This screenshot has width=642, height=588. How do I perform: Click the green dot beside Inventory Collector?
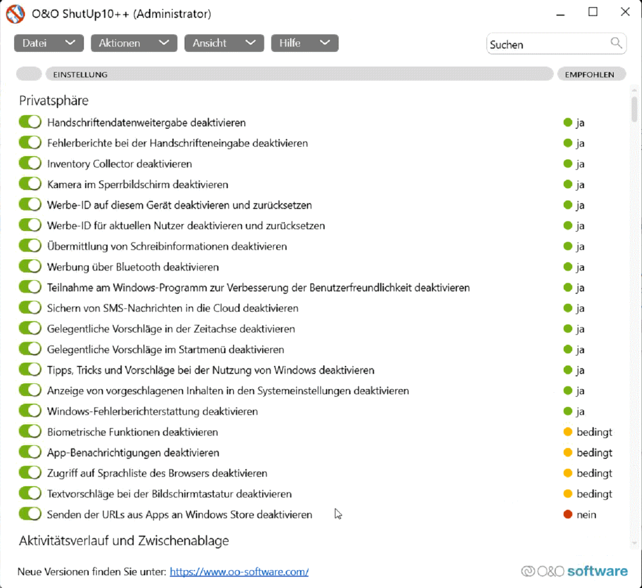pyautogui.click(x=568, y=164)
